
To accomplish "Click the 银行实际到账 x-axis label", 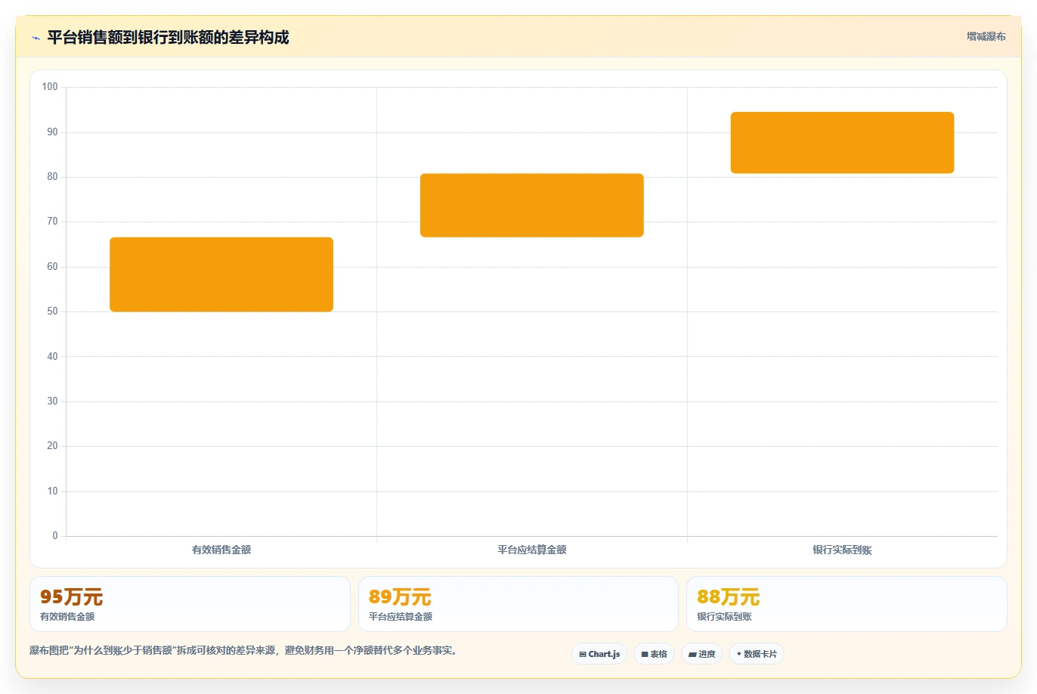I will (x=842, y=550).
